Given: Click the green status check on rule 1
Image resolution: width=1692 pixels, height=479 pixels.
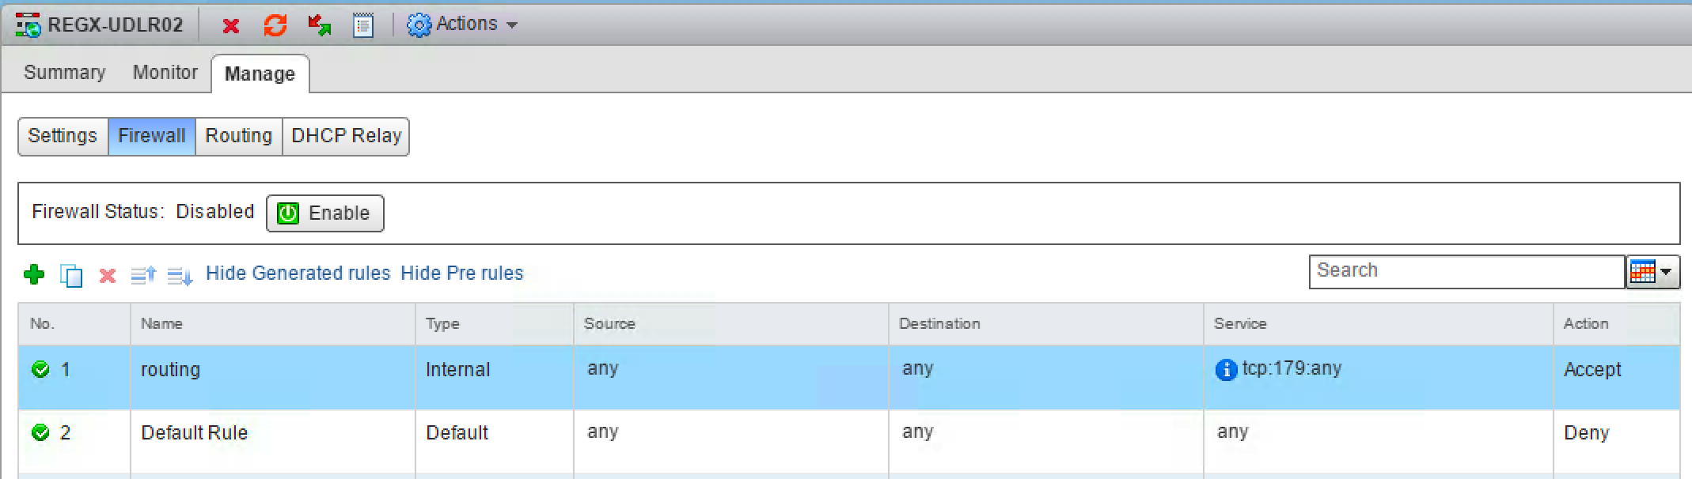Looking at the screenshot, I should pos(40,369).
